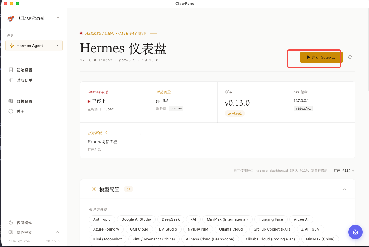This screenshot has width=369, height=247.
Task: Click the 监听端口 :8642 text
Action: click(101, 109)
